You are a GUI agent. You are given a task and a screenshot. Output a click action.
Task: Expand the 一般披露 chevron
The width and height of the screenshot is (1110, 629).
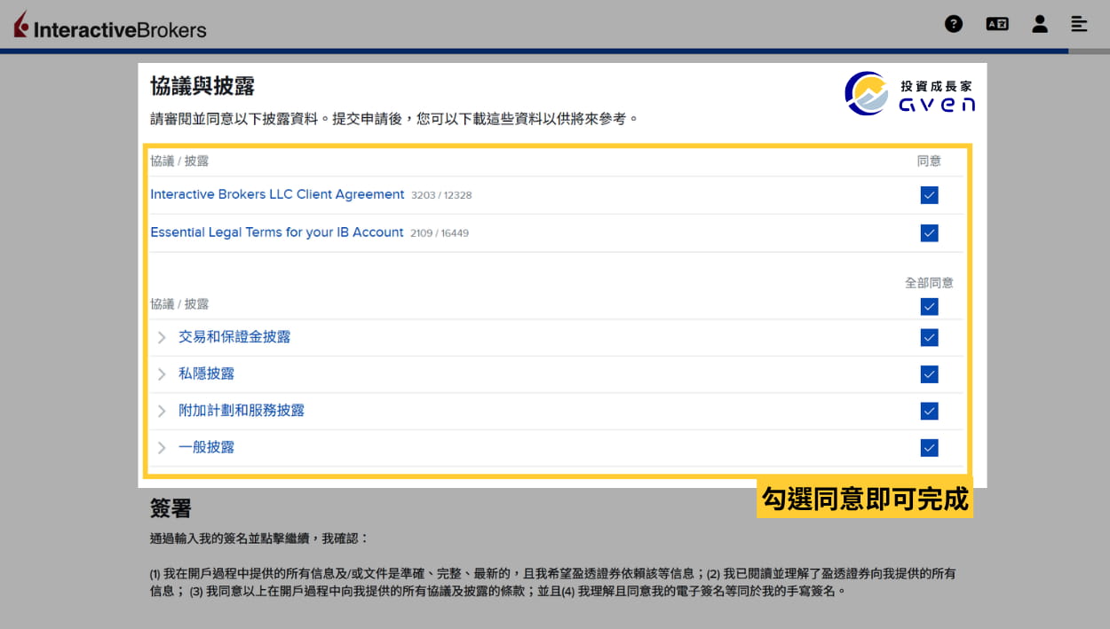(x=162, y=447)
